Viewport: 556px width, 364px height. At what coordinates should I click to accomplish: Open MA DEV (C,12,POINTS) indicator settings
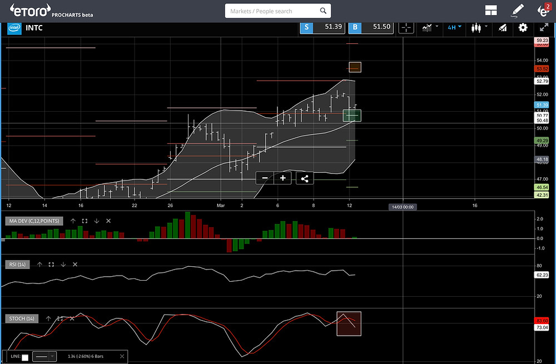[34, 221]
